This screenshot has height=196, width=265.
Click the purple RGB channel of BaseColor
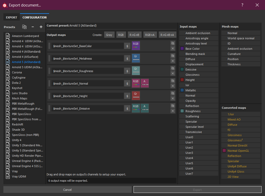coord(136,46)
